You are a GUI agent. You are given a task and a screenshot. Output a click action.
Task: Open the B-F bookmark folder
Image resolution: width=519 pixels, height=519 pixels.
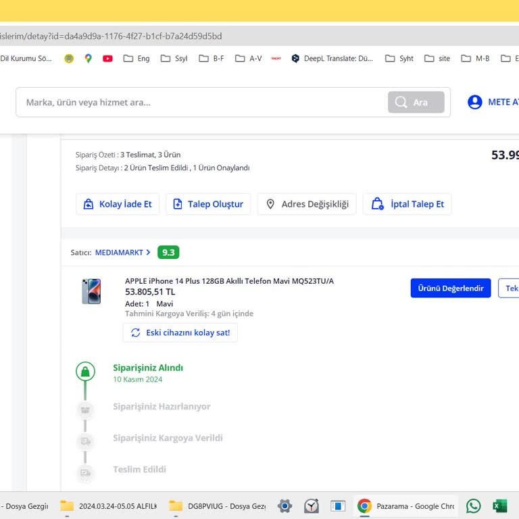pos(212,59)
